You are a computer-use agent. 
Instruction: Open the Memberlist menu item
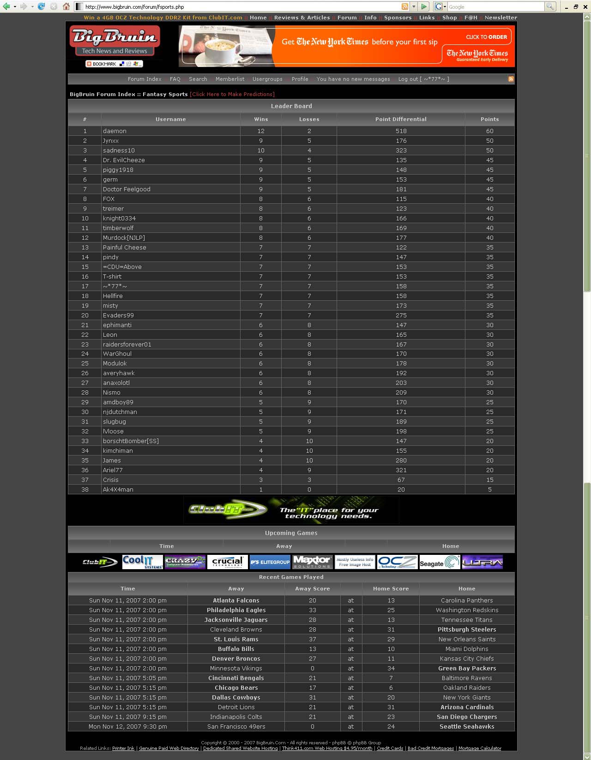pos(229,79)
